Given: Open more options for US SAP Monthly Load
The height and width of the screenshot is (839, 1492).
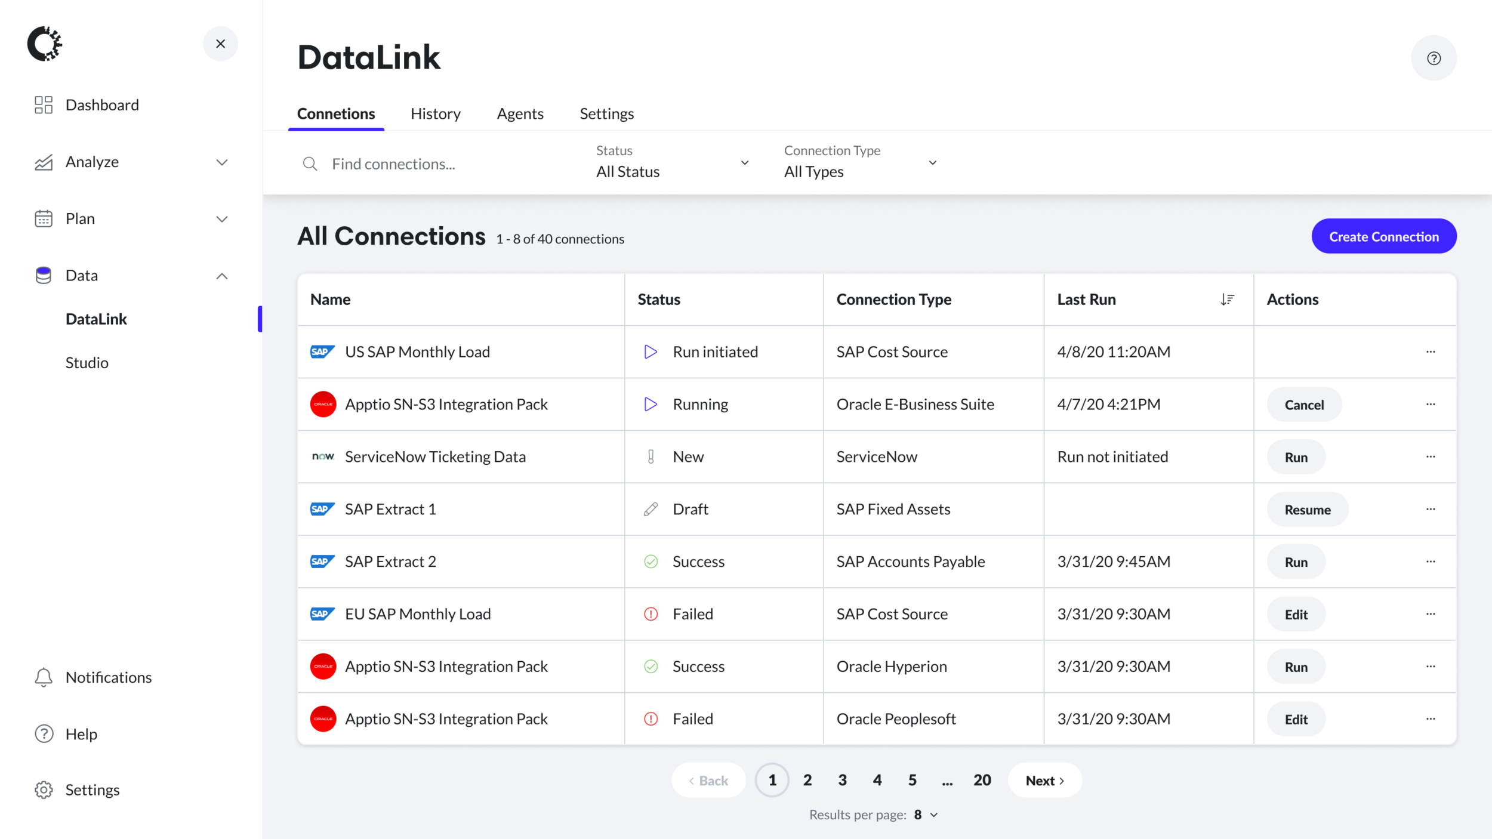Looking at the screenshot, I should [x=1430, y=351].
